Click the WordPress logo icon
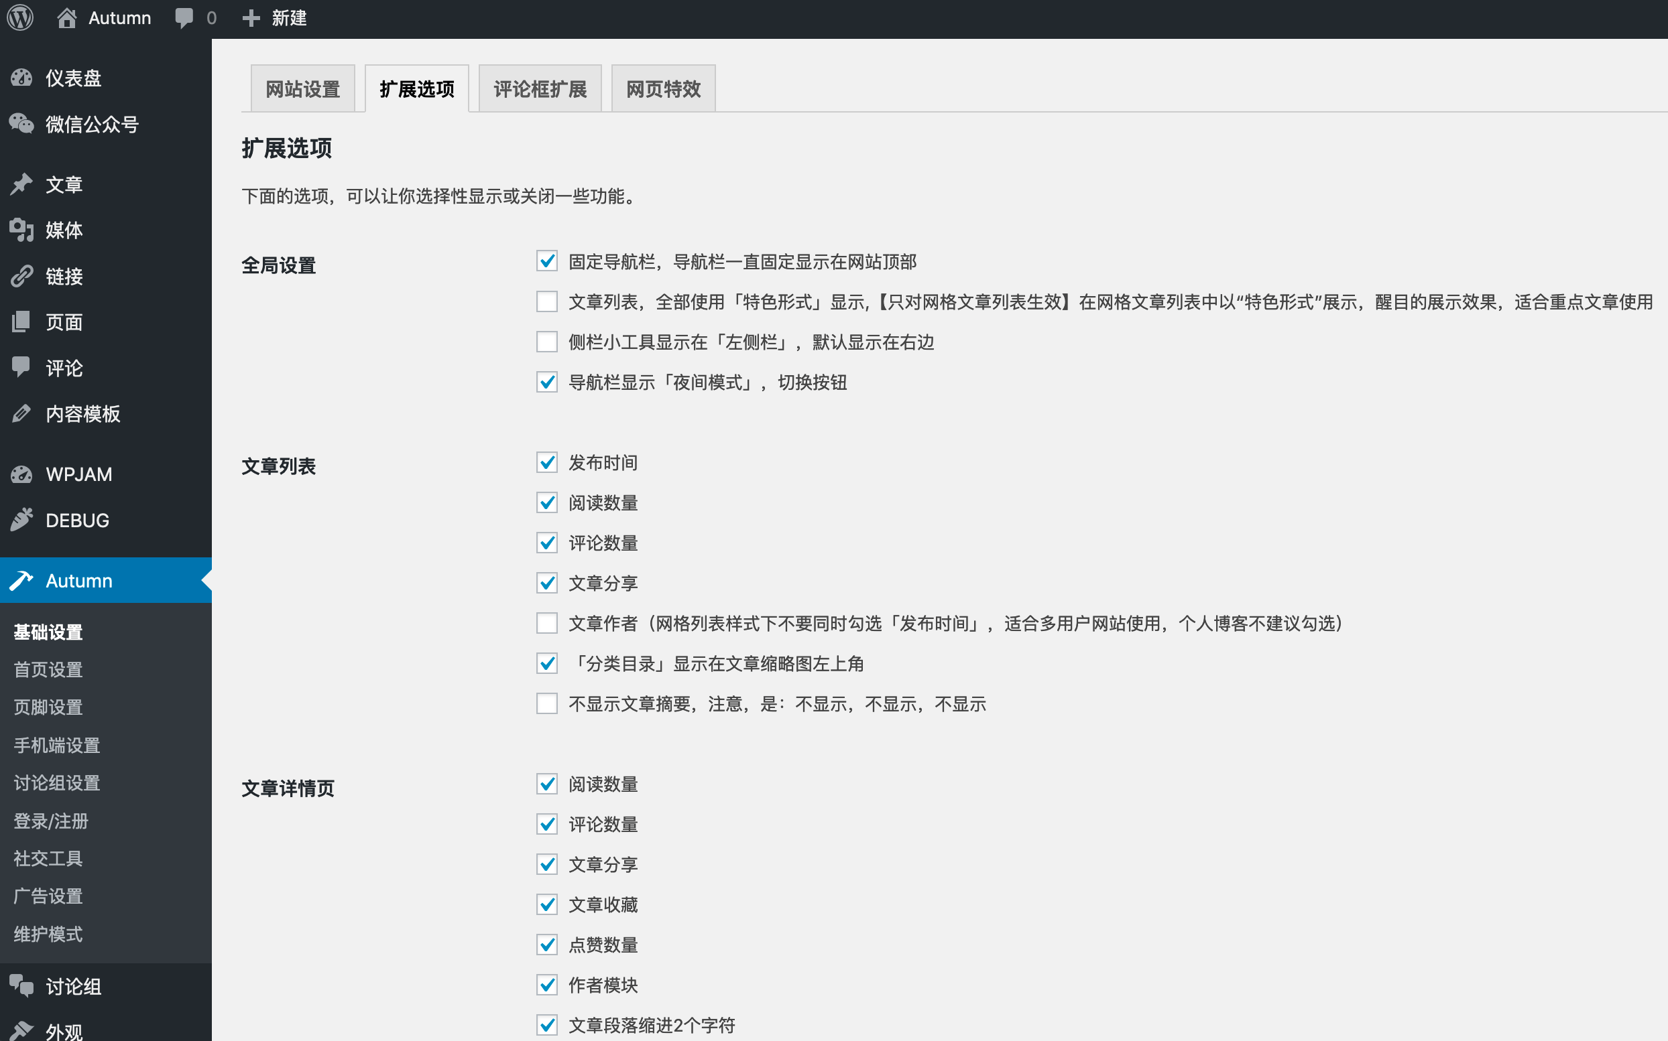1668x1041 pixels. point(20,18)
